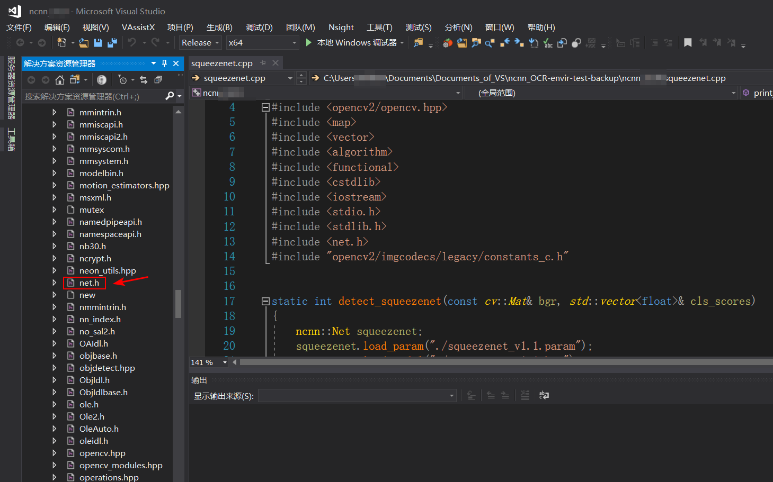Click the Navigate Forward icon in main toolbar
The height and width of the screenshot is (482, 773).
(42, 43)
